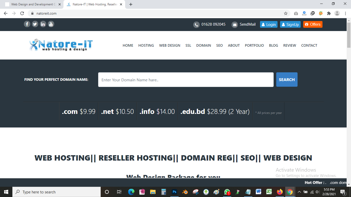The image size is (351, 197).
Task: Click the phone icon beside 01628 092045
Action: tap(196, 25)
